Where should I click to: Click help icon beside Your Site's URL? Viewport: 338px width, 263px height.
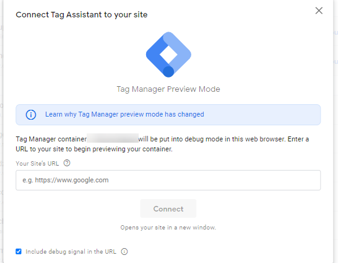pyautogui.click(x=67, y=163)
